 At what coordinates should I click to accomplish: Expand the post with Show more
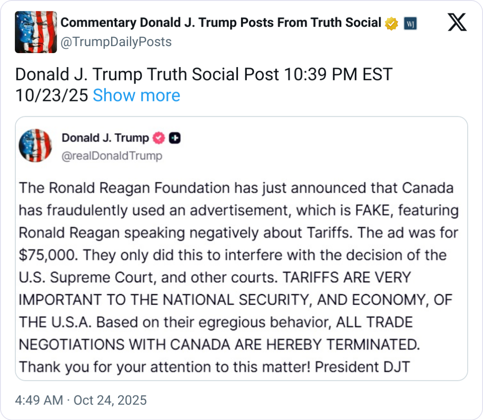[x=136, y=95]
